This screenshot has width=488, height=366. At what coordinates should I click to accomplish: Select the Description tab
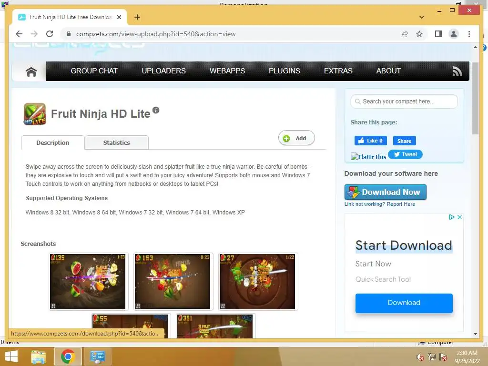[x=52, y=142]
